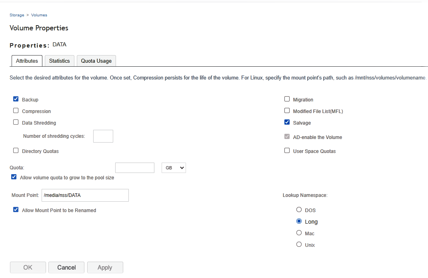Disable Allow Mount Point to be Renamed

point(16,209)
